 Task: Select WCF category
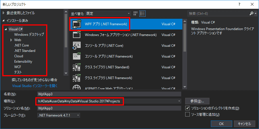18,67
